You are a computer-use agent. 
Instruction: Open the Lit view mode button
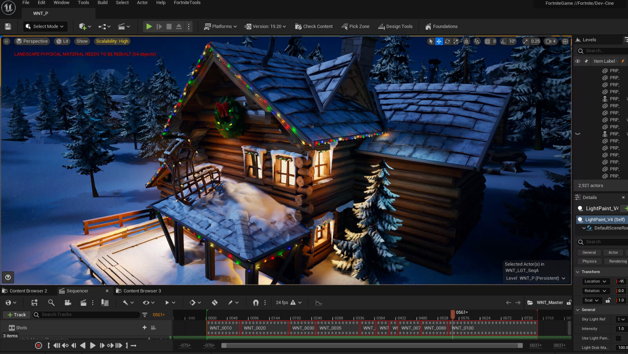pyautogui.click(x=62, y=41)
